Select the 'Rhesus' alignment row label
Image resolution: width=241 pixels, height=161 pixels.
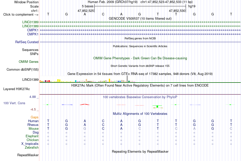(x=33, y=125)
